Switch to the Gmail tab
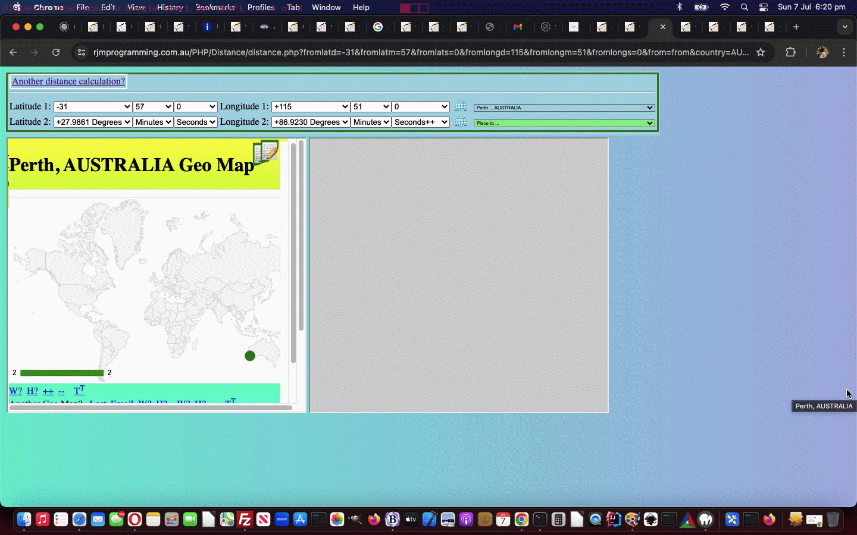The height and width of the screenshot is (535, 857). coord(518,27)
